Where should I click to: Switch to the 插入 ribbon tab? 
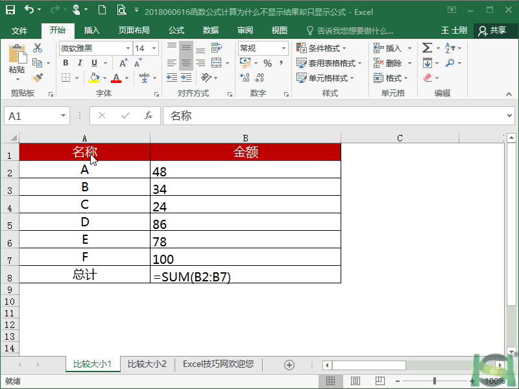(91, 30)
